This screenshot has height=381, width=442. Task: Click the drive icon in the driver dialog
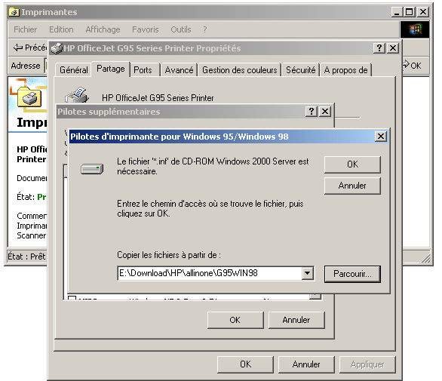[92, 169]
